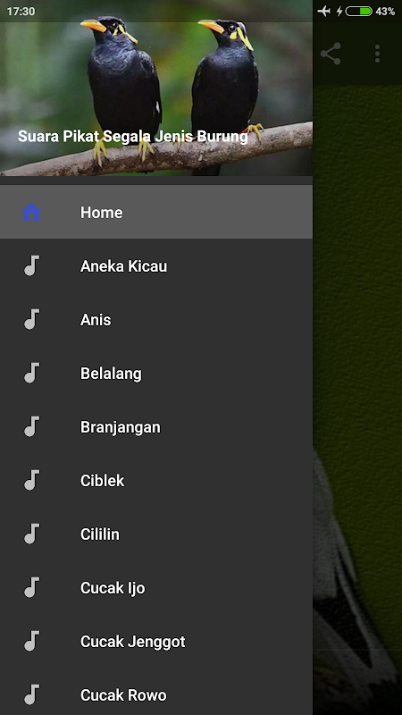
Task: Tap music note icon beside Aneka Kicau
Action: [x=31, y=265]
